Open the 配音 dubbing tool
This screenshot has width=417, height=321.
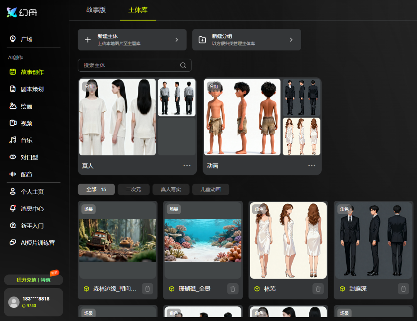point(26,174)
